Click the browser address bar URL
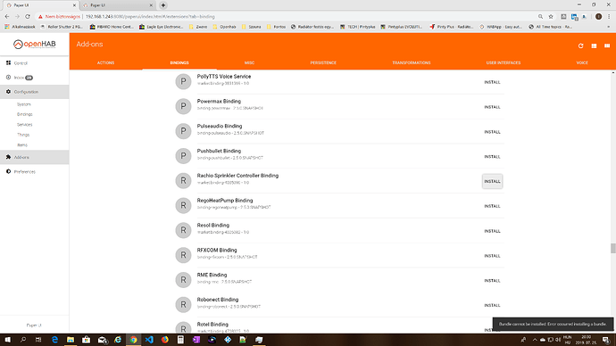This screenshot has width=616, height=346. [x=150, y=16]
